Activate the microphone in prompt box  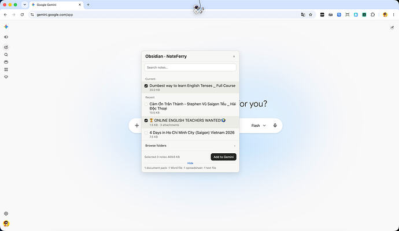point(275,126)
